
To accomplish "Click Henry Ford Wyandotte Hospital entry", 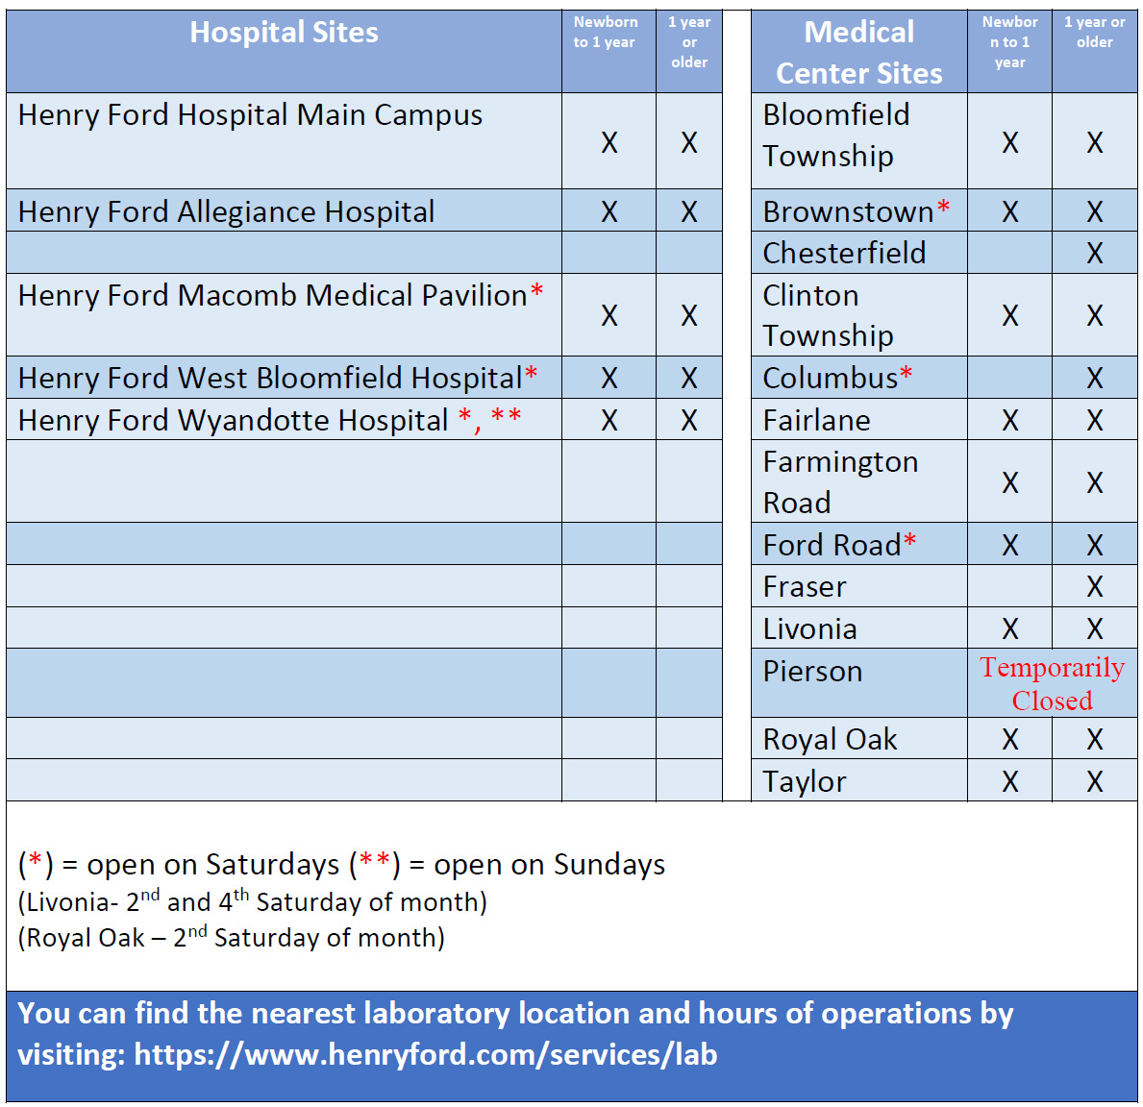I will tap(233, 420).
